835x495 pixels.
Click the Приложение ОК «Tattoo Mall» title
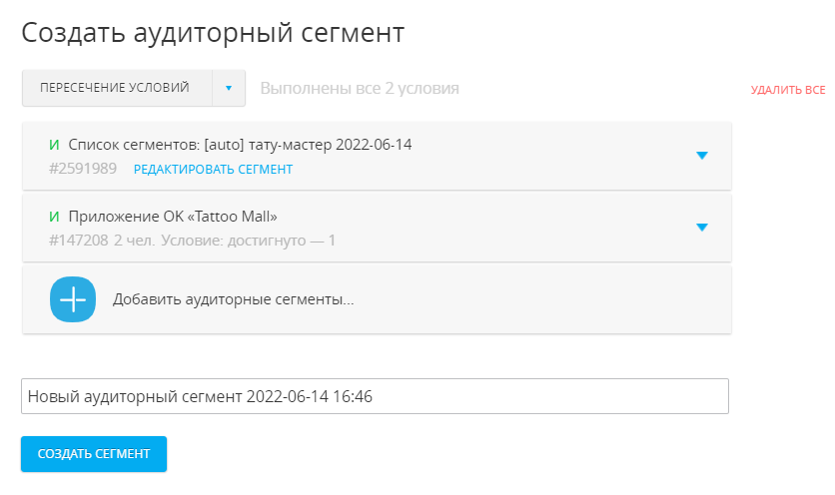click(173, 217)
